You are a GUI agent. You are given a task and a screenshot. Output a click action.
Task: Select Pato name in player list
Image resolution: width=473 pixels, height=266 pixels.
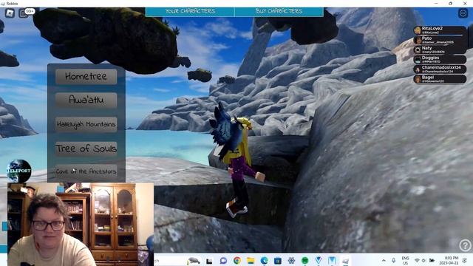[x=427, y=38]
